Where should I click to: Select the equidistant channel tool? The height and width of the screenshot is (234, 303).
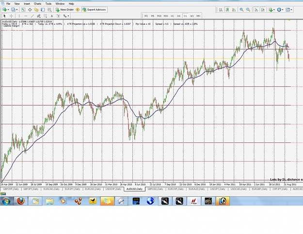coord(39,16)
